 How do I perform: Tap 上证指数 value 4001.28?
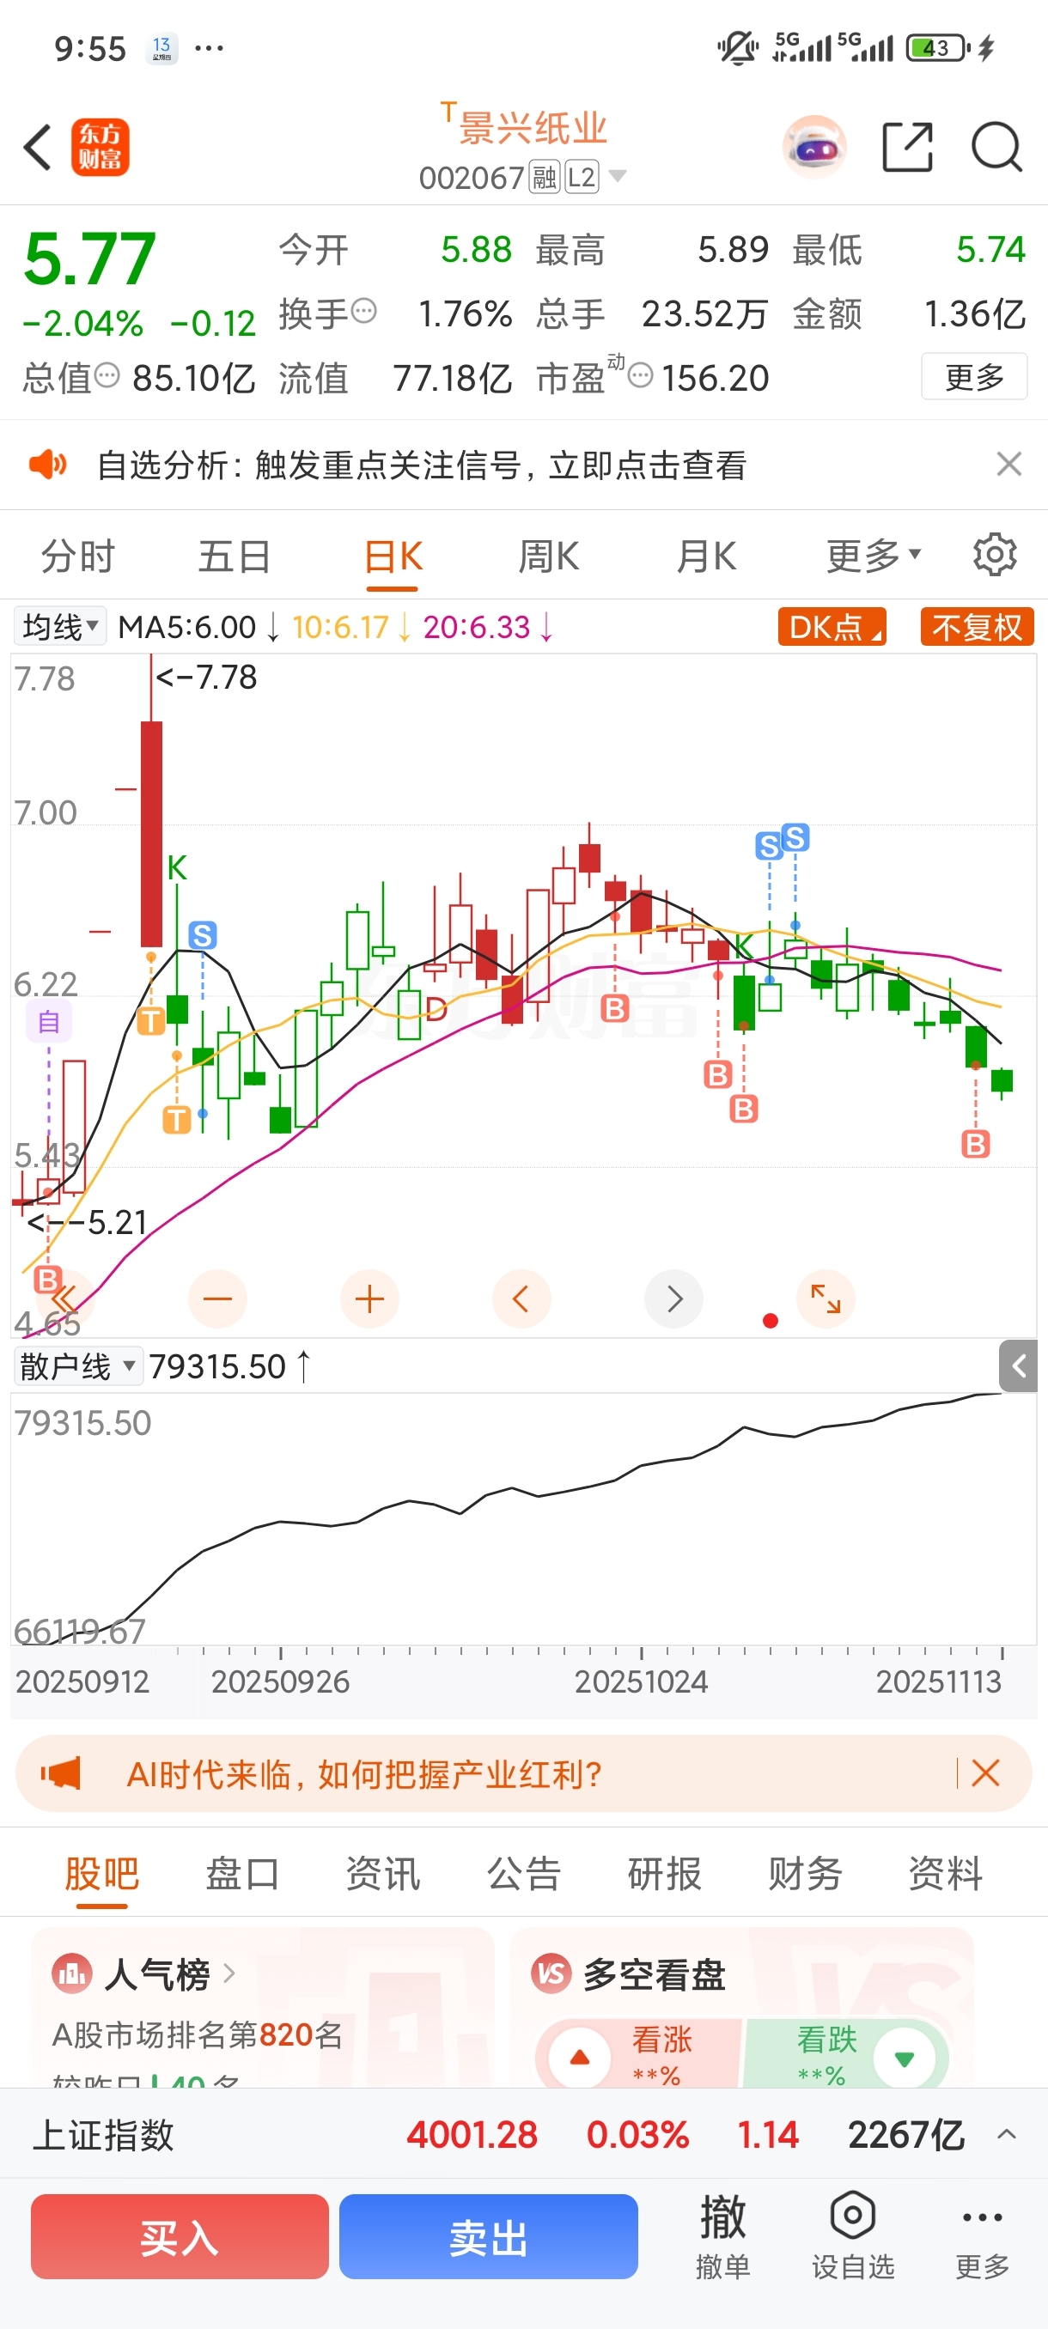click(x=472, y=2135)
